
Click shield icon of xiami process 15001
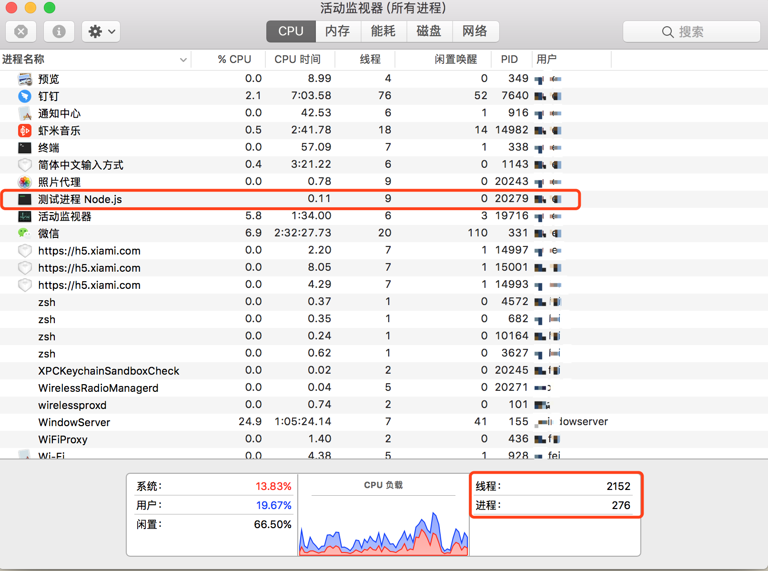tap(25, 268)
